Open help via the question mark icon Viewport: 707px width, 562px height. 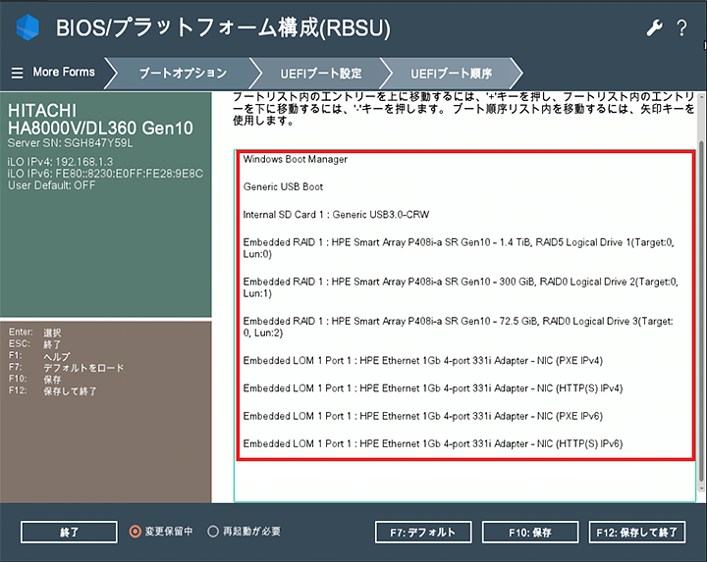681,27
